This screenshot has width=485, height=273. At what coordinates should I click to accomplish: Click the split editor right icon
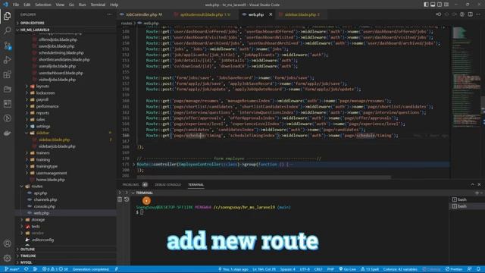(471, 14)
